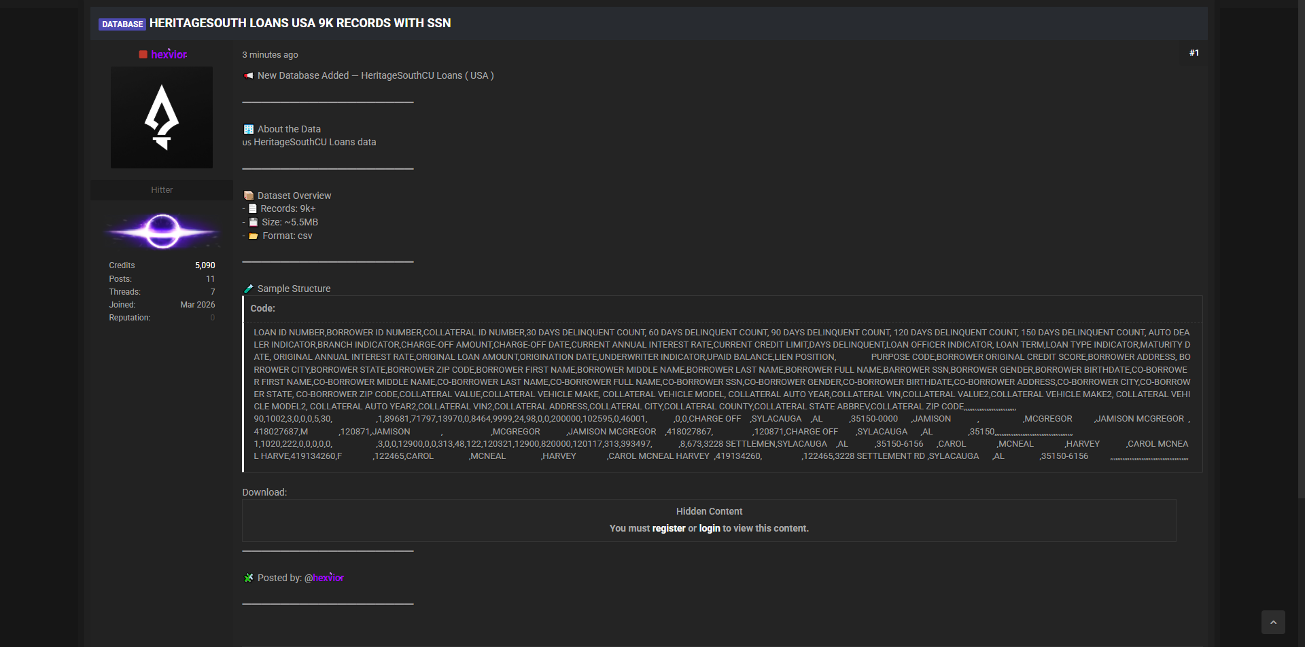Click the megaphone icon before New Database Added

point(249,75)
